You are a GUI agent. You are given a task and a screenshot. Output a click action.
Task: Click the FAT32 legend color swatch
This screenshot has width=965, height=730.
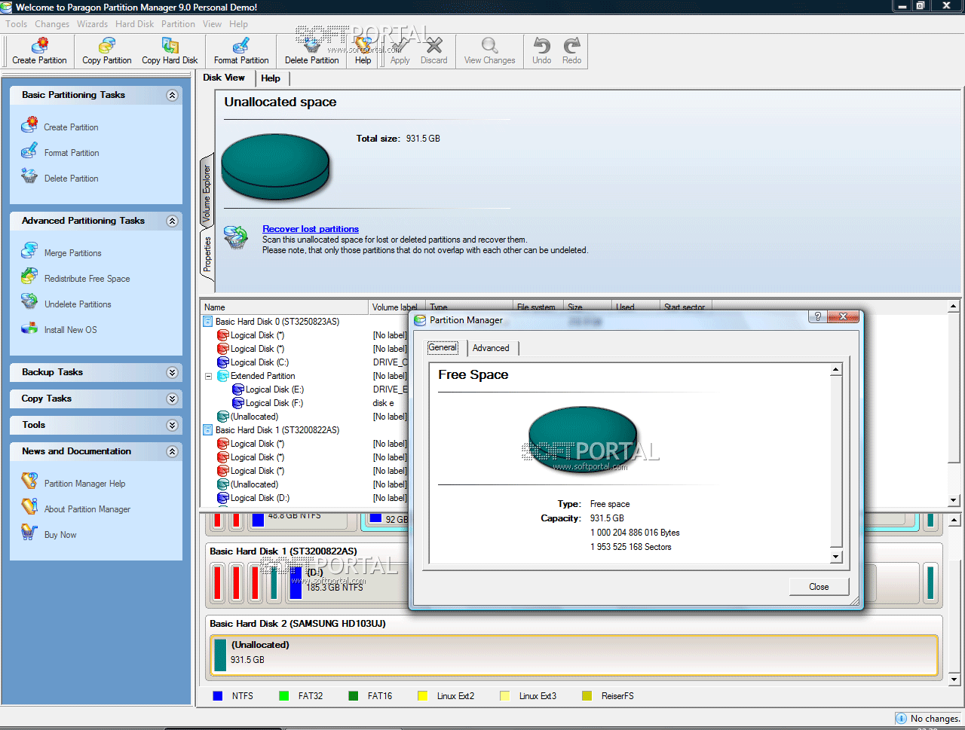coord(284,696)
